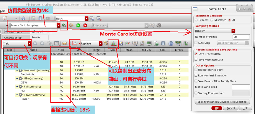Click the Errors column header
The height and width of the screenshot is (114, 255).
click(x=179, y=50)
